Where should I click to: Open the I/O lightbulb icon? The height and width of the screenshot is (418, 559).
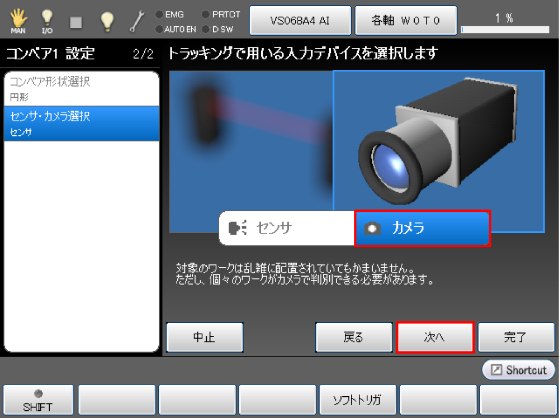coord(47,21)
